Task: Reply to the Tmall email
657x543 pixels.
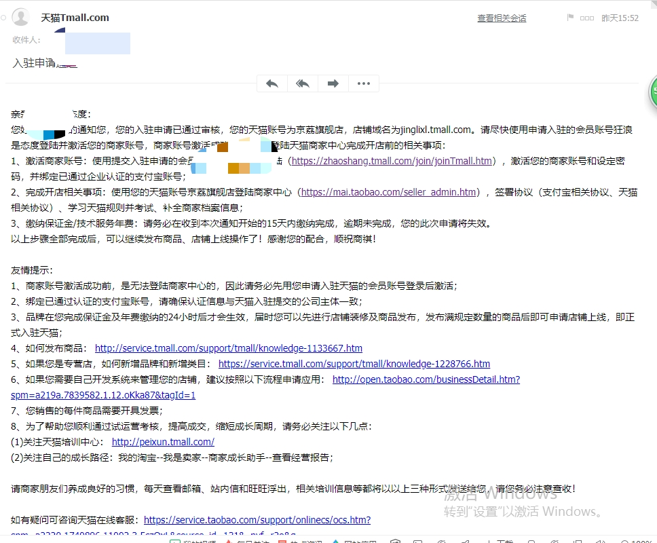Action: pos(272,83)
